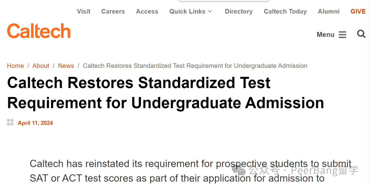Click the GIVE button
The height and width of the screenshot is (185, 370).
[358, 11]
